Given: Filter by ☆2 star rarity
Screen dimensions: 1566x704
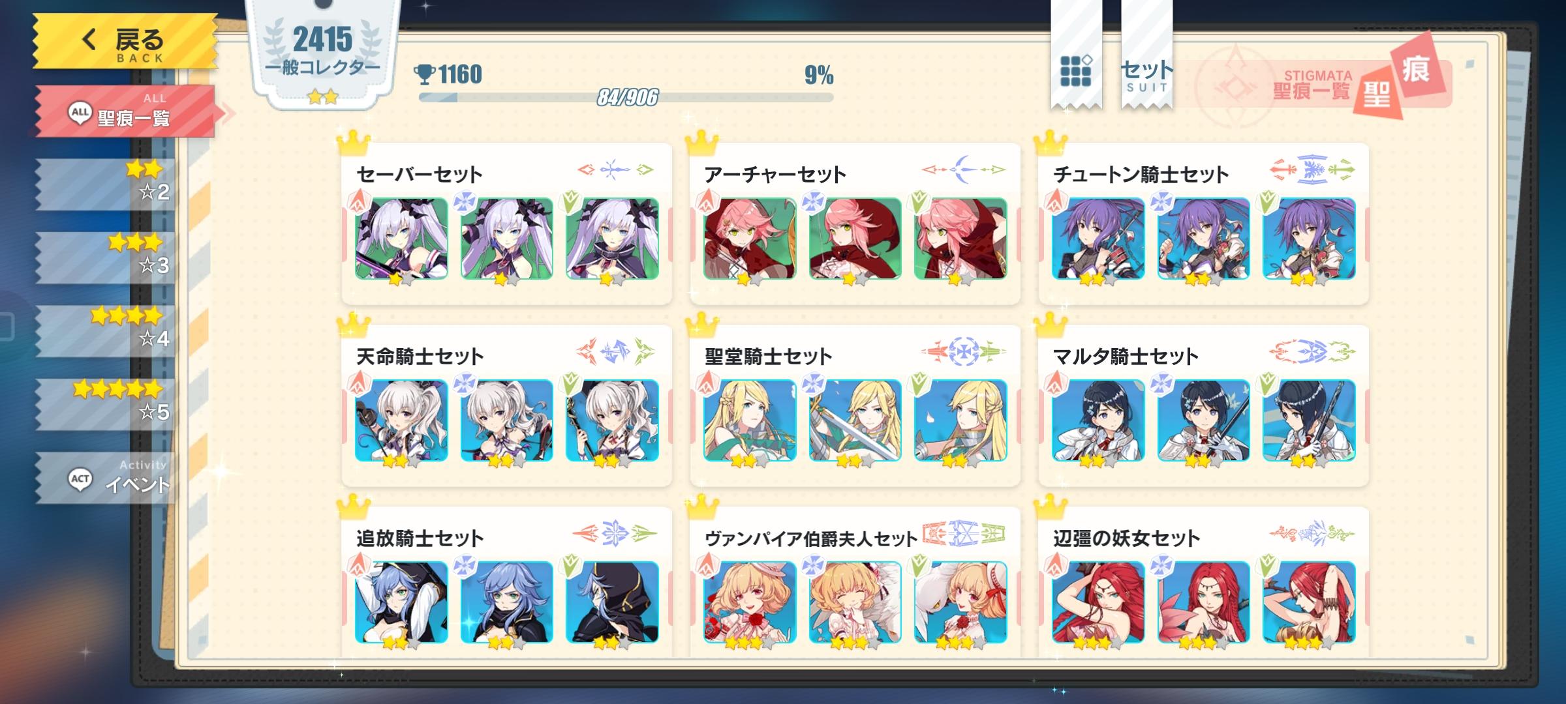Looking at the screenshot, I should [104, 184].
